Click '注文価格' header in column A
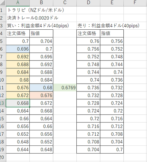Screen dimensions: 147x162 point(18,33)
